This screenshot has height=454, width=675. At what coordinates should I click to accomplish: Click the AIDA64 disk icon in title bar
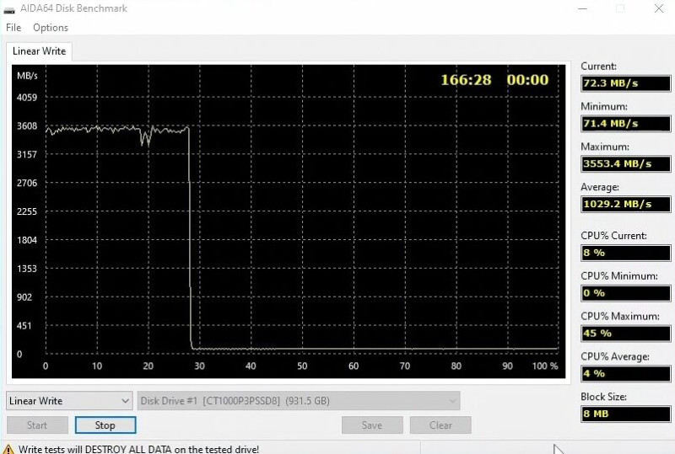[x=9, y=9]
